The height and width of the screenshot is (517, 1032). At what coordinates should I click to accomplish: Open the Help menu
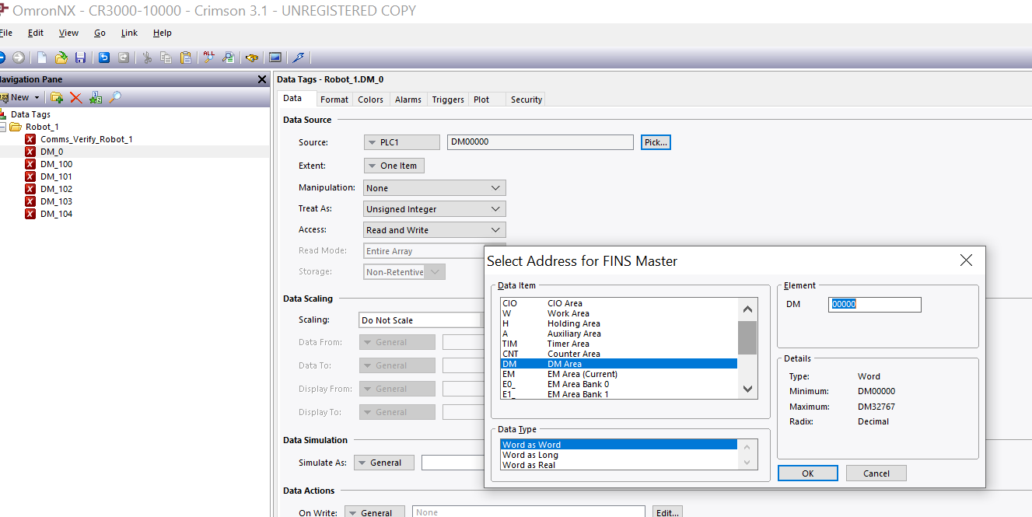[x=162, y=33]
